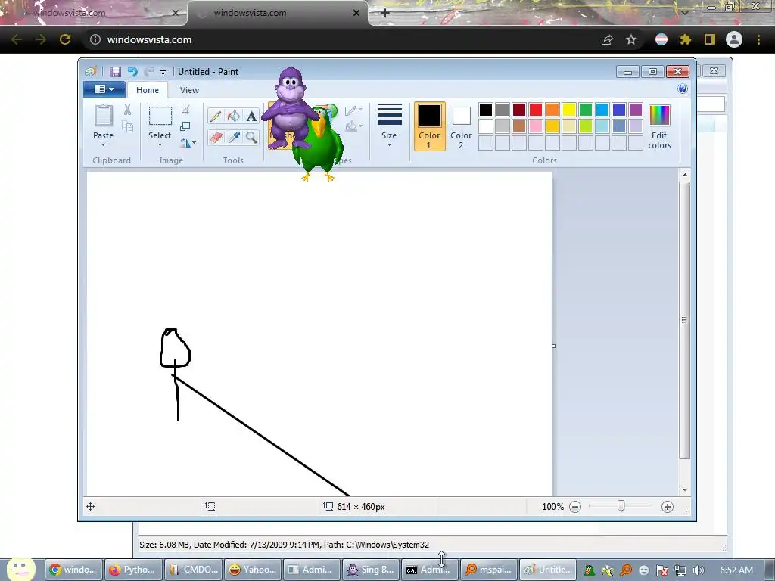Open the Paint Help icon
The height and width of the screenshot is (581, 775).
pyautogui.click(x=682, y=89)
